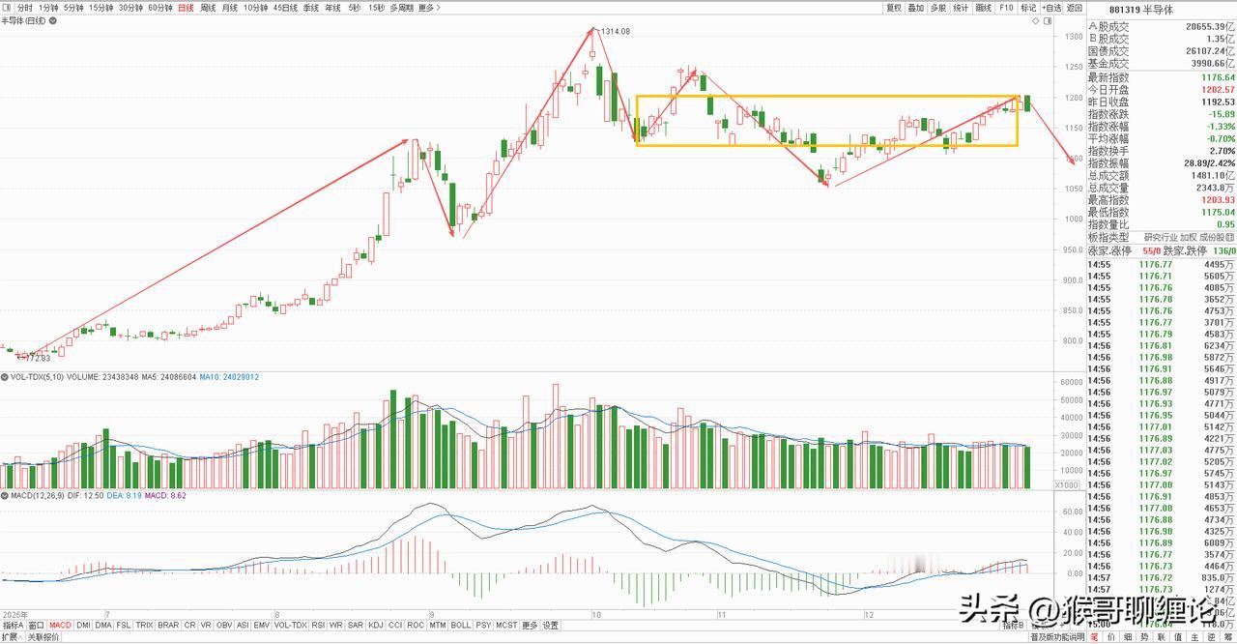Switch to 周线 weekly period

pyautogui.click(x=208, y=7)
